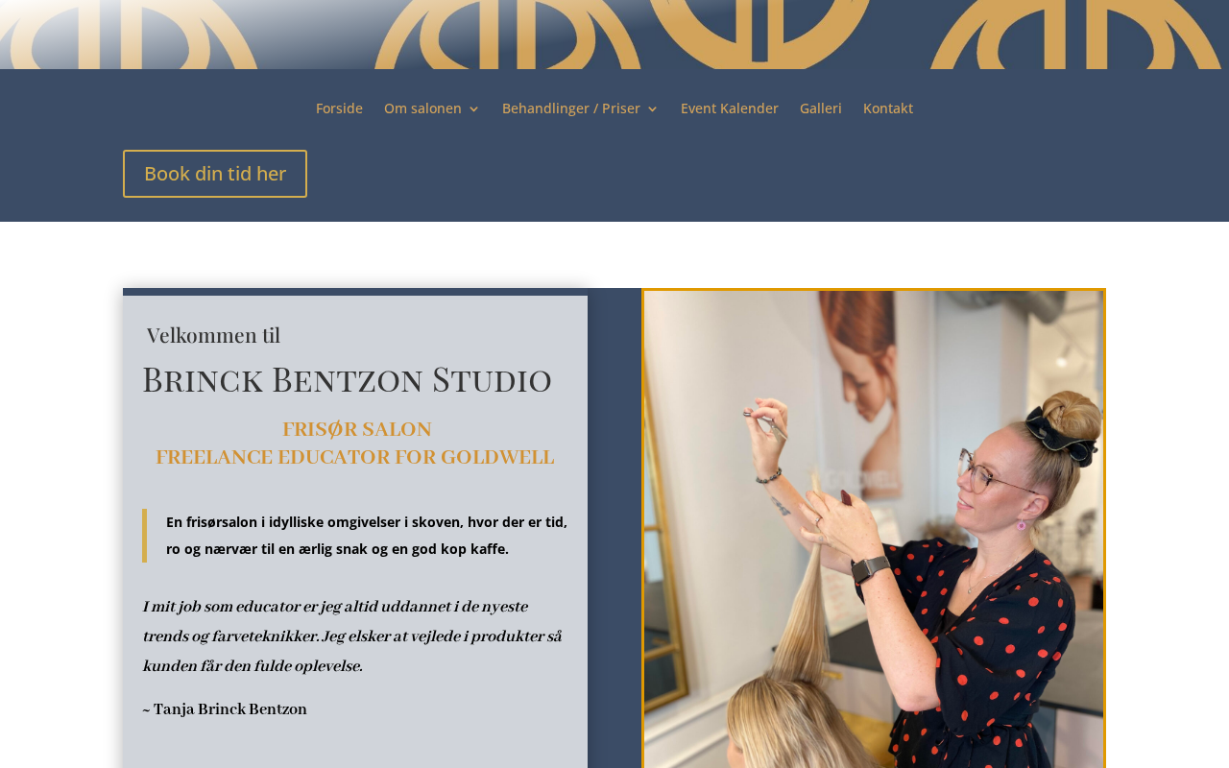Open the Forside home page link
Screen dimensions: 1229x768
pos(339,108)
